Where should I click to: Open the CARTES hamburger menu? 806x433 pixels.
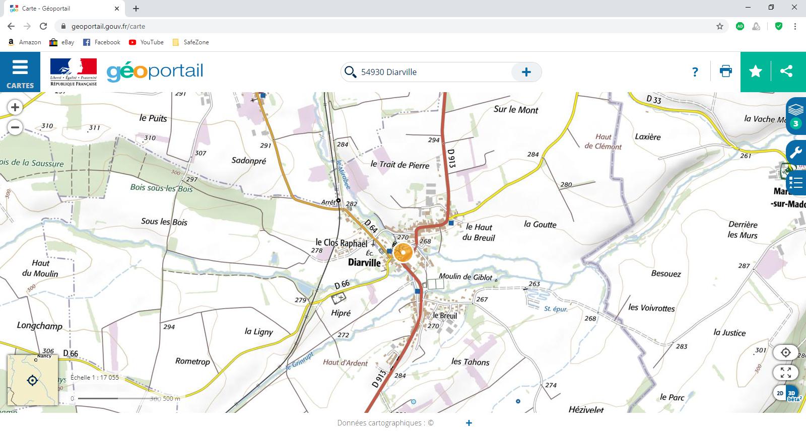coord(20,72)
